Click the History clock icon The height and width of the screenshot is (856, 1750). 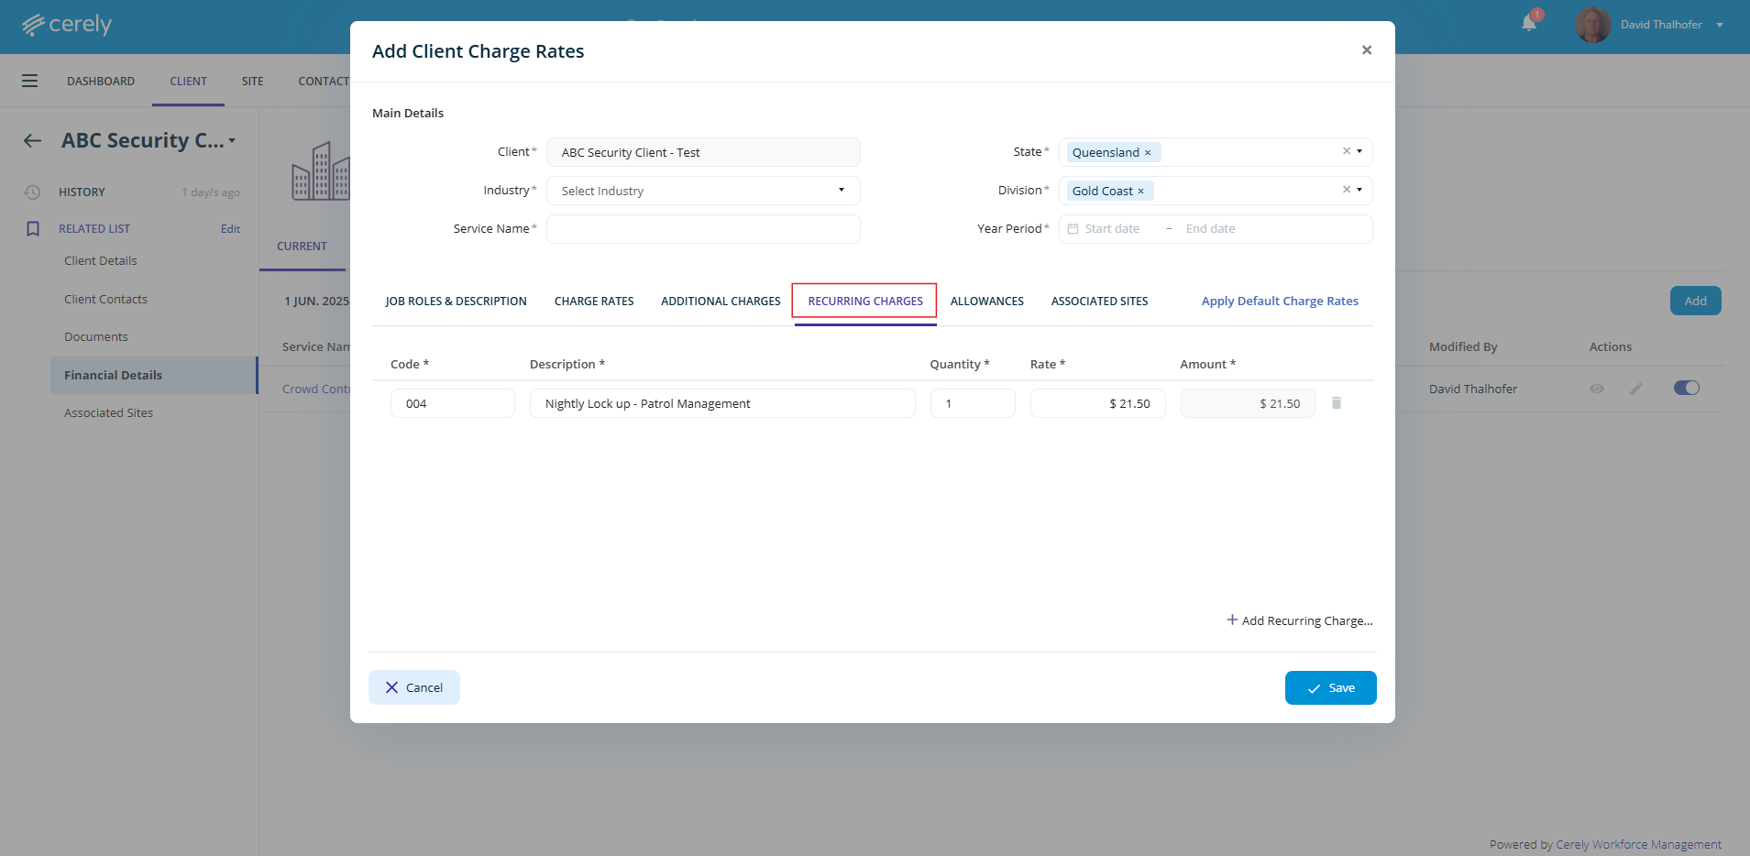[33, 192]
